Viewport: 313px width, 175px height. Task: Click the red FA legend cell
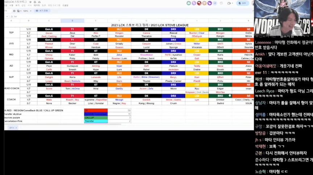(96, 110)
